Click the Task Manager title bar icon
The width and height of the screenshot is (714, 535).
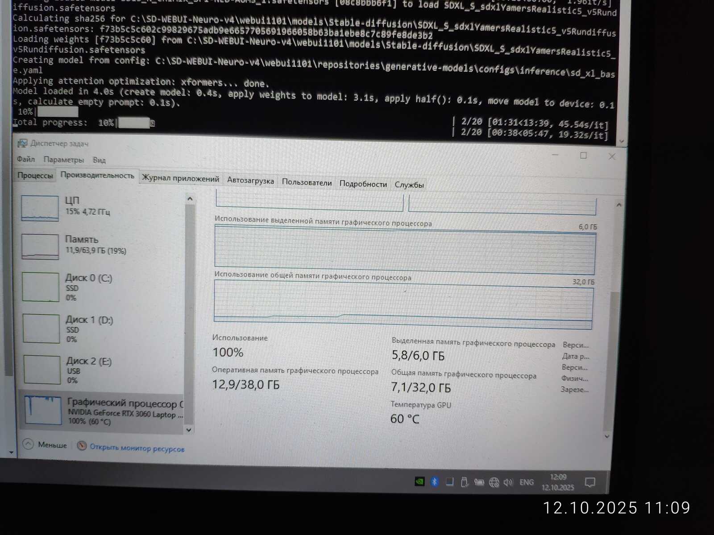click(22, 144)
